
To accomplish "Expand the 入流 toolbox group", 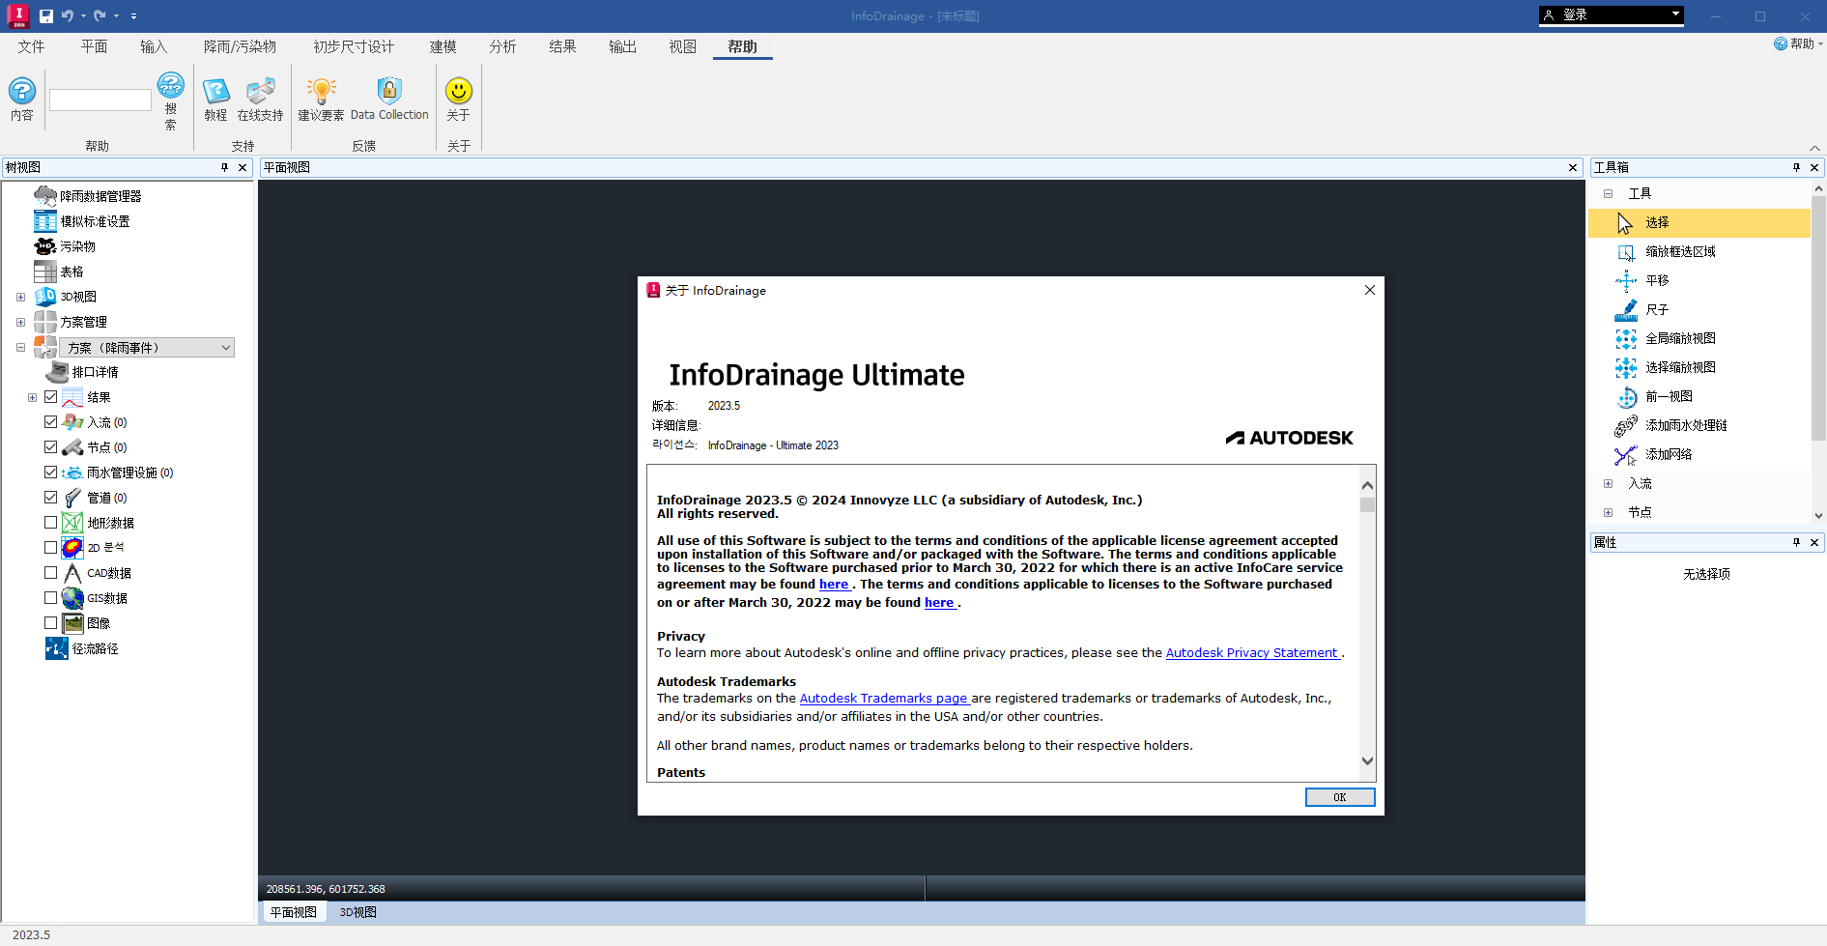I will [1609, 483].
